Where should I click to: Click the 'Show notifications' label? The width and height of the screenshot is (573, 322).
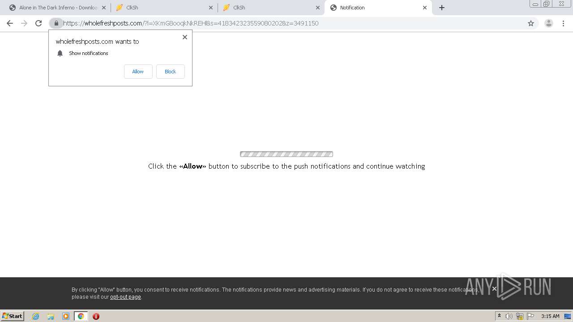(89, 53)
